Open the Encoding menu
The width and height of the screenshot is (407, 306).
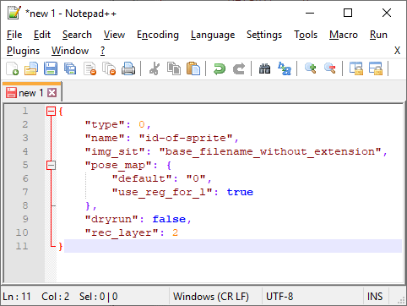tap(158, 35)
